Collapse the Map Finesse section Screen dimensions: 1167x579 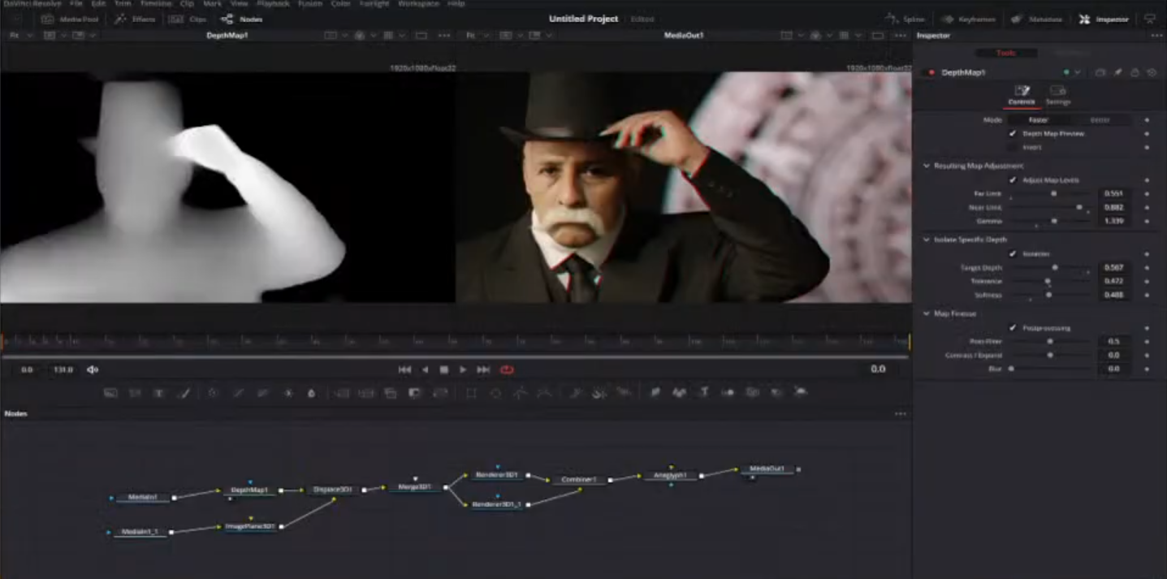pos(927,313)
